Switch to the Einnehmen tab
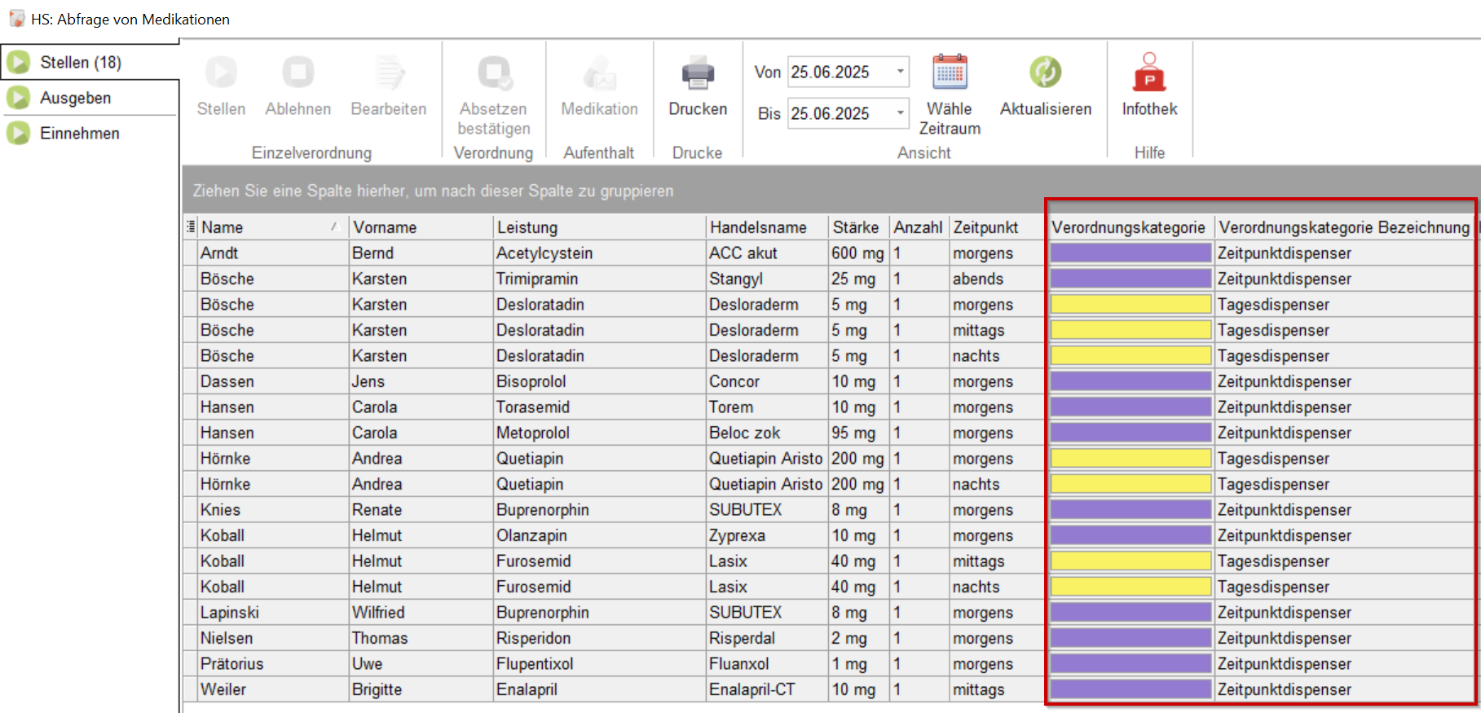The image size is (1481, 713). [x=79, y=133]
